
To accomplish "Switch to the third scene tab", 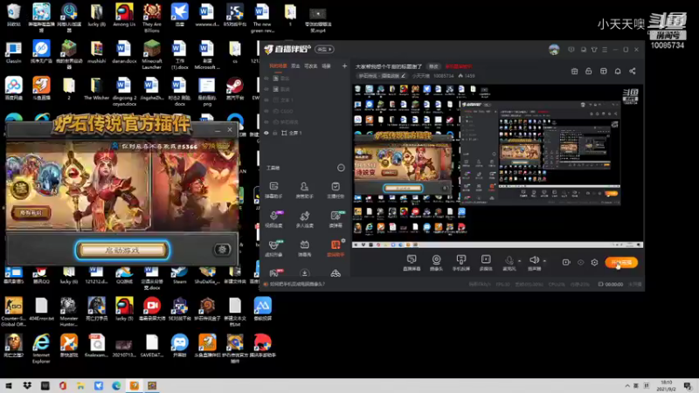I will tap(311, 66).
